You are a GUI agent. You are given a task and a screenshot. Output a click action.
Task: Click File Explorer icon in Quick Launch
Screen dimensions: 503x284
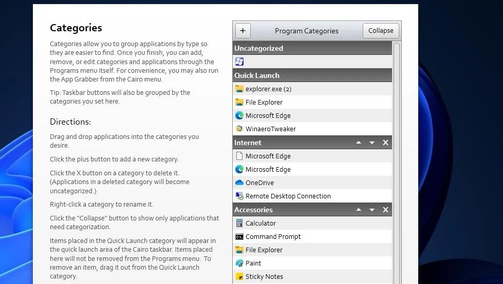(x=239, y=102)
